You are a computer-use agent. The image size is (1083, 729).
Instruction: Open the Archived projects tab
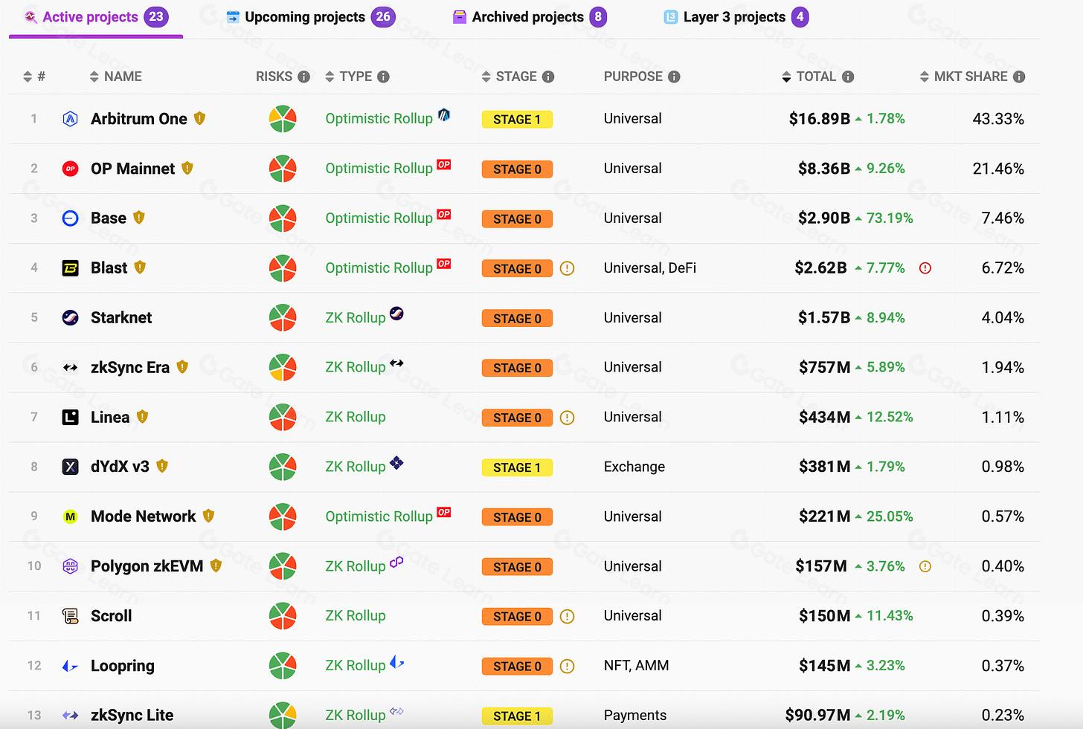[x=530, y=17]
